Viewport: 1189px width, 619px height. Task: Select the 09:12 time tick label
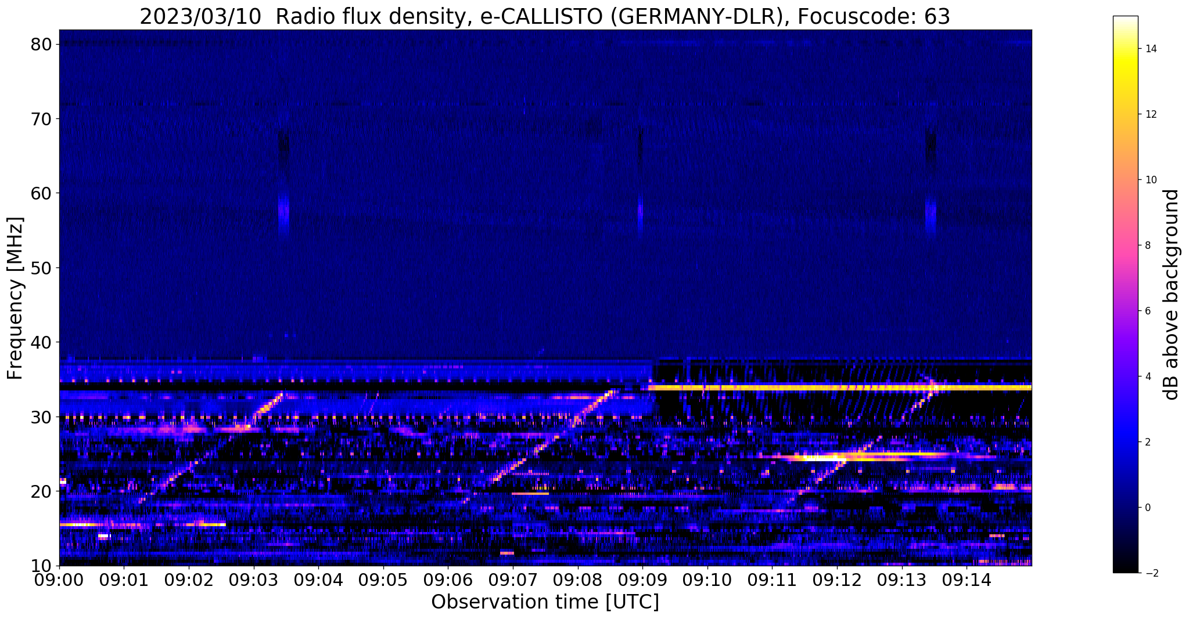(x=837, y=579)
